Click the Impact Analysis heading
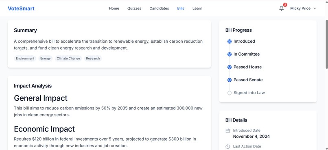328x150 pixels. [33, 86]
